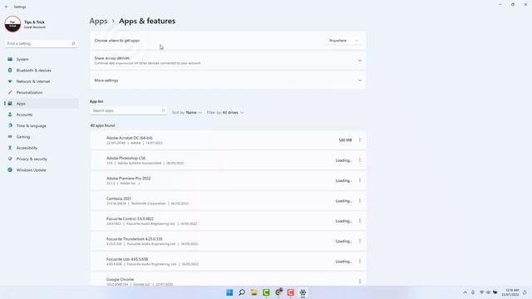Open options menu for Adobe Photoshop CS6
The width and height of the screenshot is (532, 299).
360,160
